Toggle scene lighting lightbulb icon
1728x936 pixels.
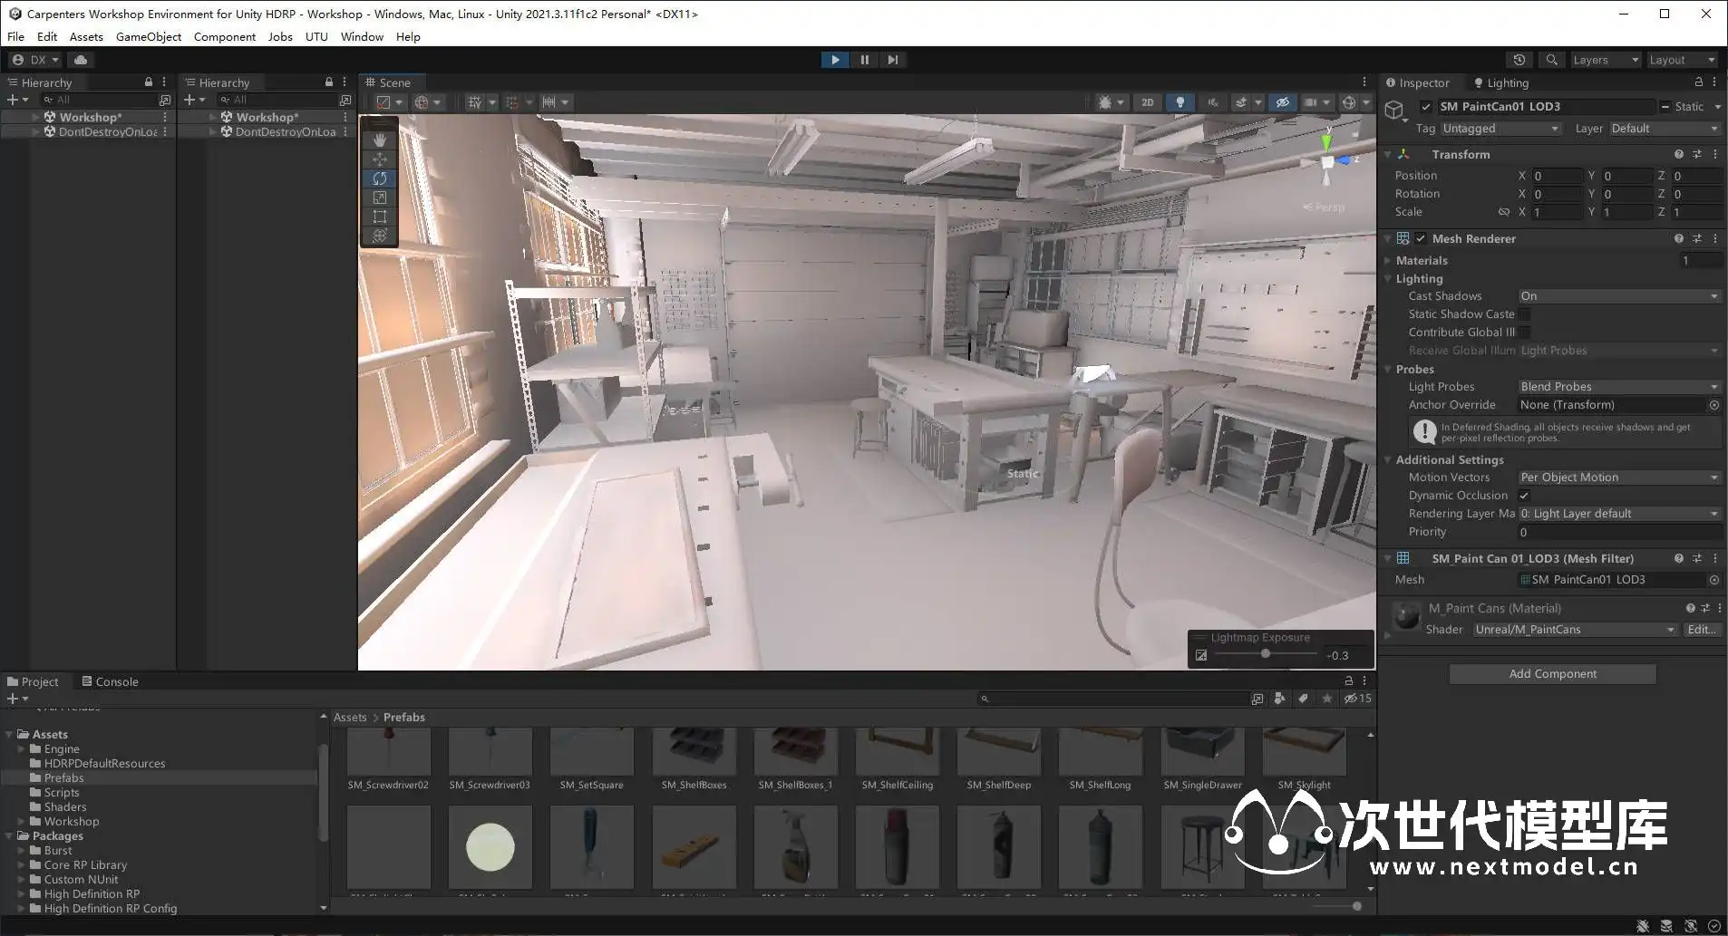pos(1180,102)
